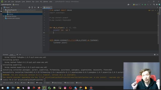Click pythonProject34 breadcrumb in navigation bar
The height and width of the screenshot is (90, 161).
[6, 4]
